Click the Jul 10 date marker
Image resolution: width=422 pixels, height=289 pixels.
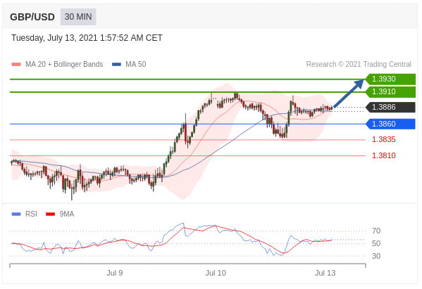[216, 273]
